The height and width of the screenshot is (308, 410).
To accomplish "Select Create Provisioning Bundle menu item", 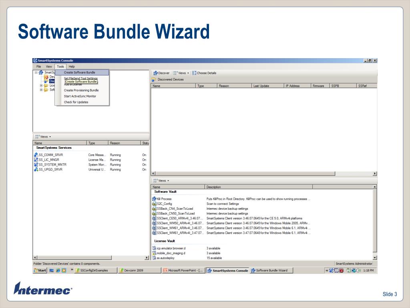I will coord(82,90).
